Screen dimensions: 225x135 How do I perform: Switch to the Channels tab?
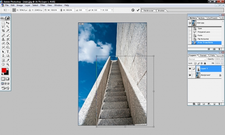[x=203, y=55]
